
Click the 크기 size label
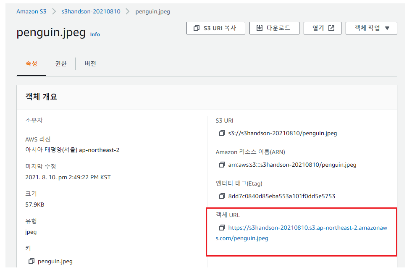click(31, 194)
